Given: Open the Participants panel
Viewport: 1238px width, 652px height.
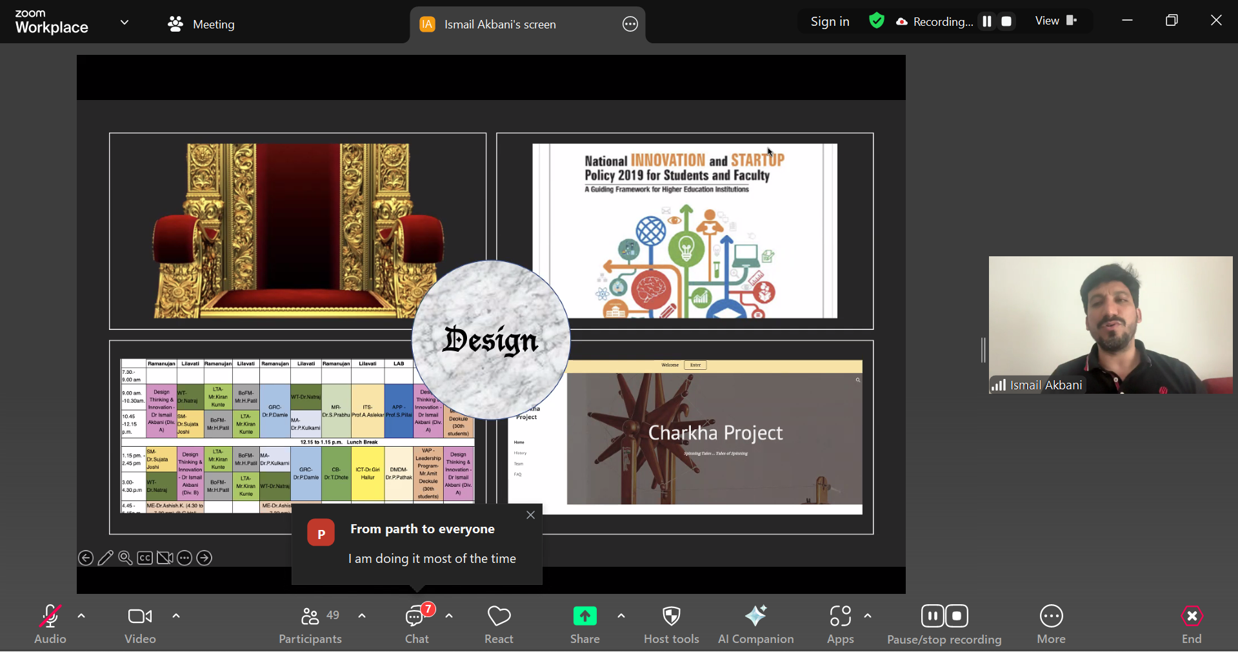Looking at the screenshot, I should (310, 624).
